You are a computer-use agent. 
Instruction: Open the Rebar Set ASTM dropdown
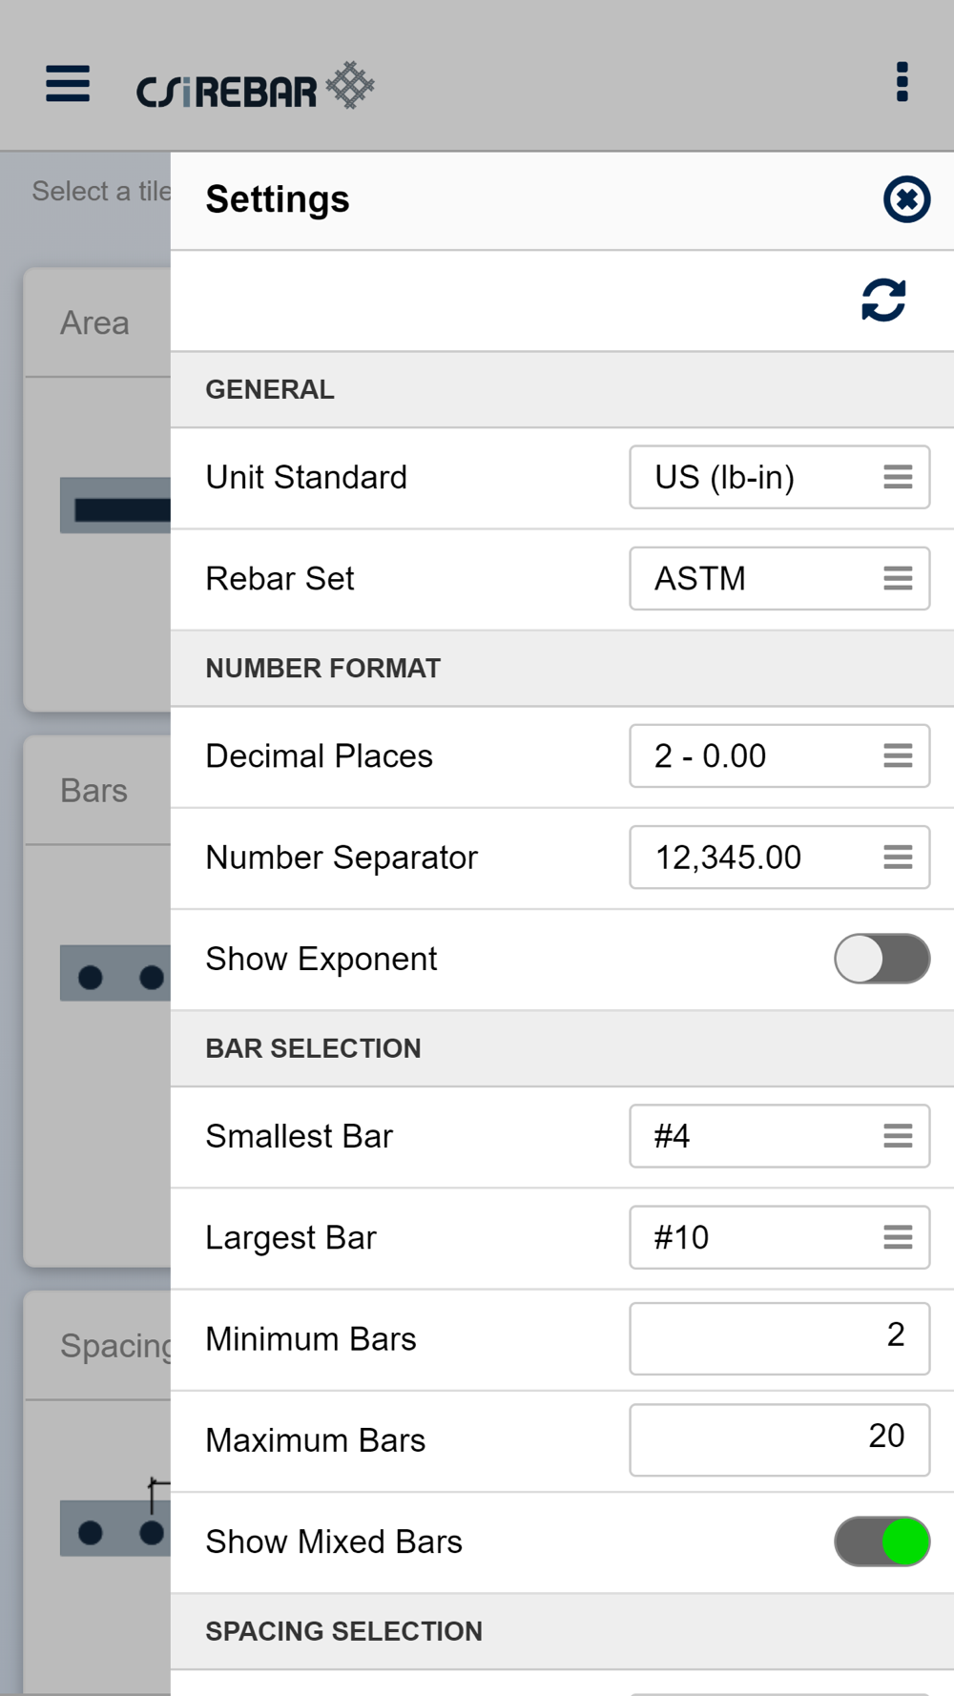click(x=779, y=578)
